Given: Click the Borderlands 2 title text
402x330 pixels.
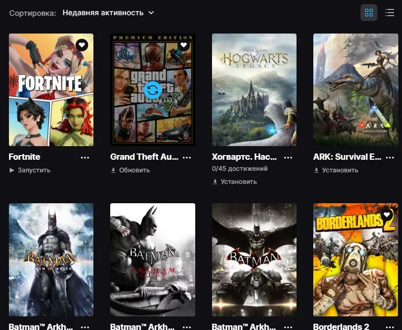Looking at the screenshot, I should pos(341,326).
